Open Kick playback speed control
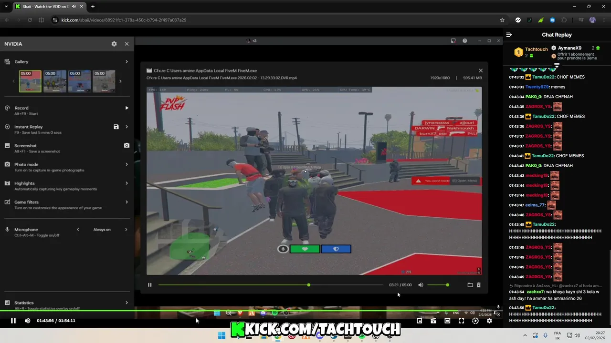The width and height of the screenshot is (611, 343). coord(475,321)
